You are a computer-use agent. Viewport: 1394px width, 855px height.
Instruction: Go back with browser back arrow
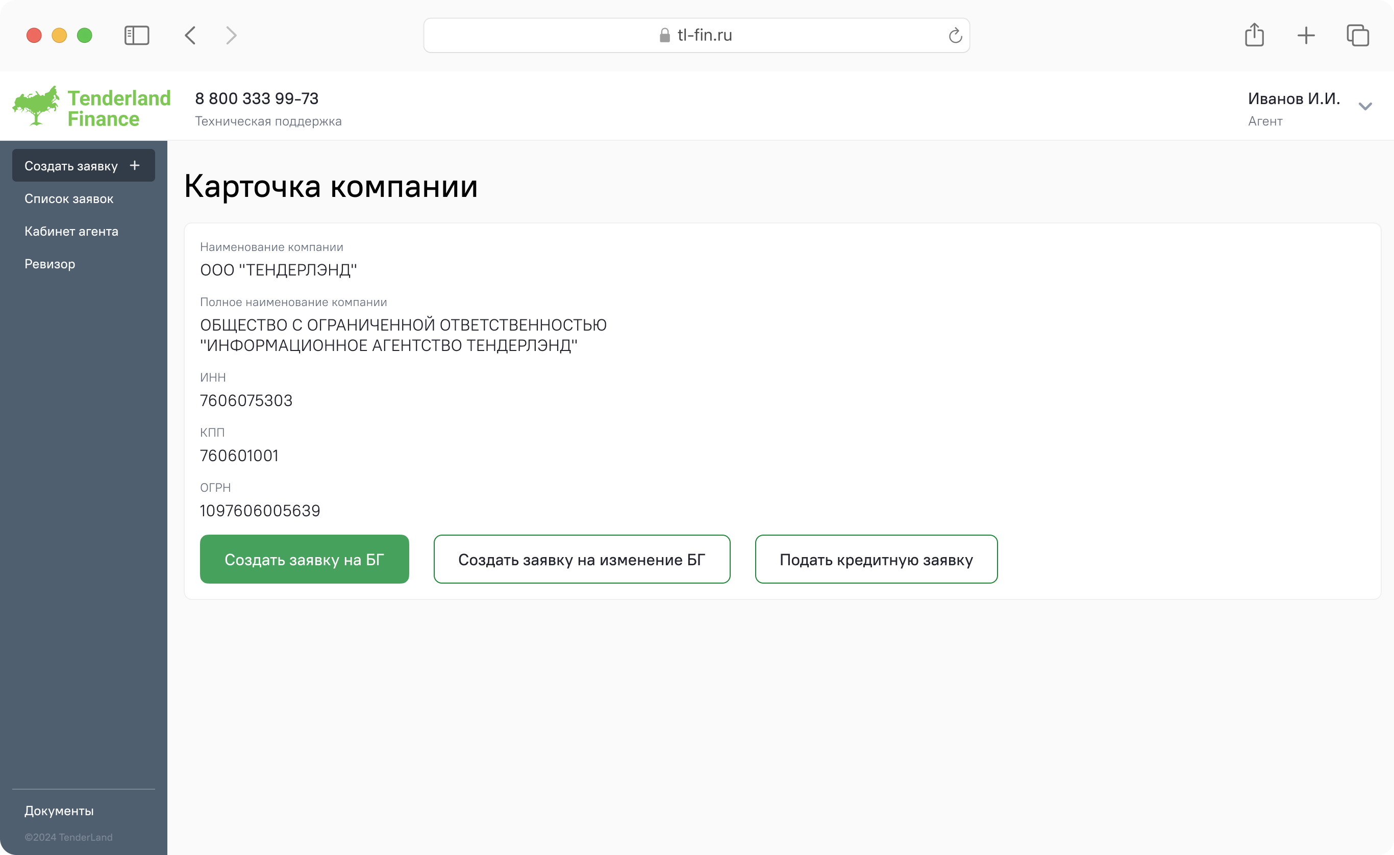click(190, 36)
